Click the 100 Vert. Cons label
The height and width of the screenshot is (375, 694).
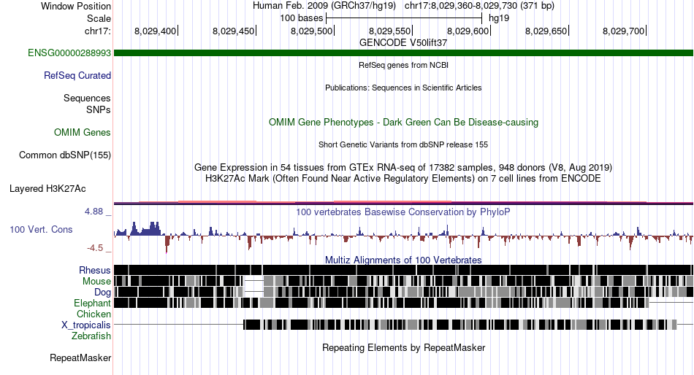[x=41, y=230]
